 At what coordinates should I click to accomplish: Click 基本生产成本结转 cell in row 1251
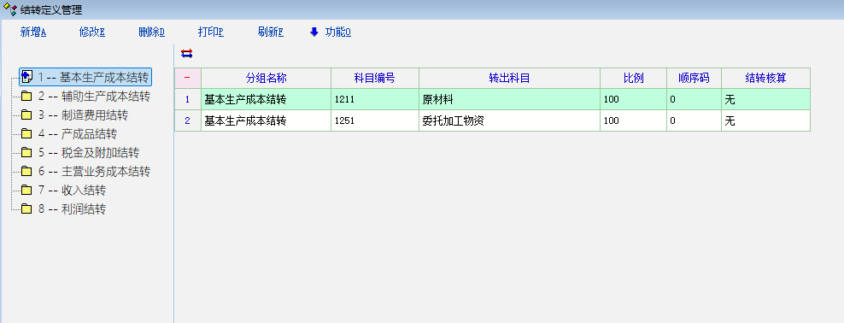(266, 120)
